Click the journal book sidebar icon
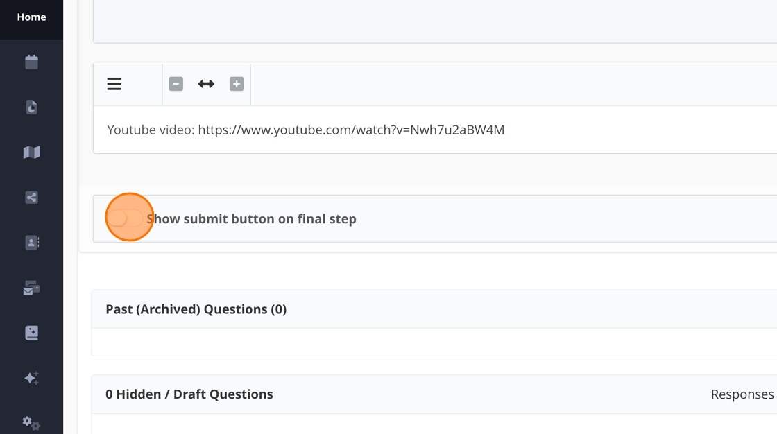The width and height of the screenshot is (777, 434). 31,333
